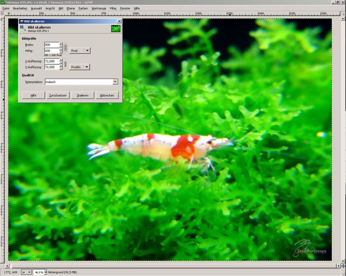Open the Werkzeuge menu
346x276 pixels.
pos(99,8)
